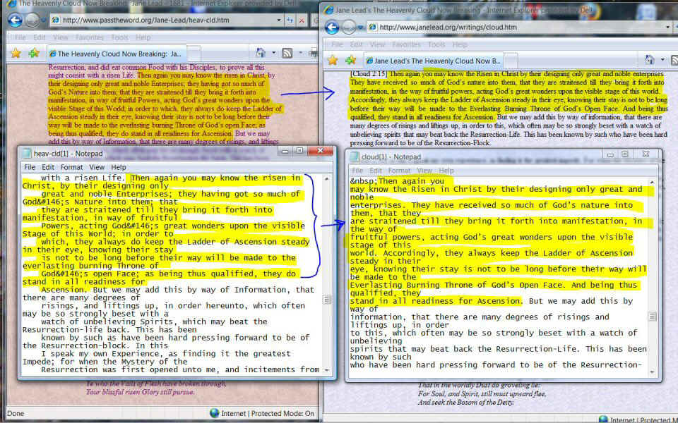The height and width of the screenshot is (423, 678).
Task: Open Help menu in heav-cld[1] Notepad
Action: tap(118, 167)
